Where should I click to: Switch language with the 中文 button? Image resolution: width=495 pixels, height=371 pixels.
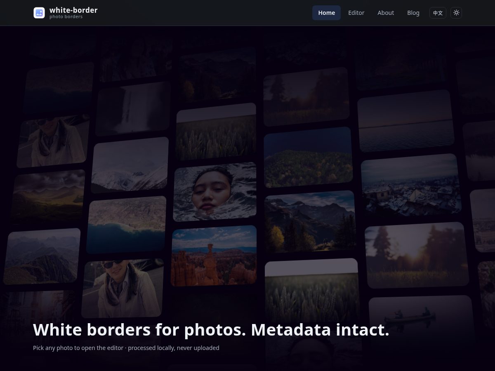[438, 13]
